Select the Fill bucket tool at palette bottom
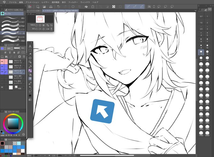 coord(30,99)
